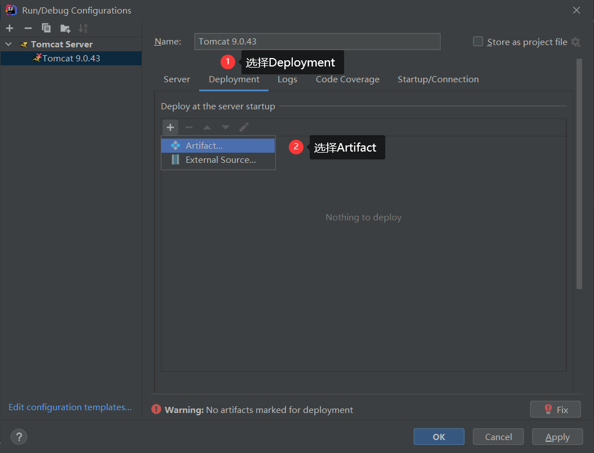Image resolution: width=594 pixels, height=453 pixels.
Task: Click the Apply button
Action: click(x=557, y=437)
